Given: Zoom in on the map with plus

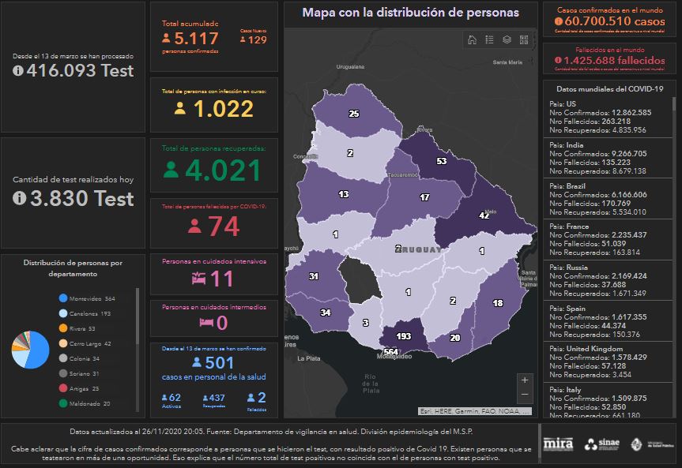Looking at the screenshot, I should coord(525,380).
